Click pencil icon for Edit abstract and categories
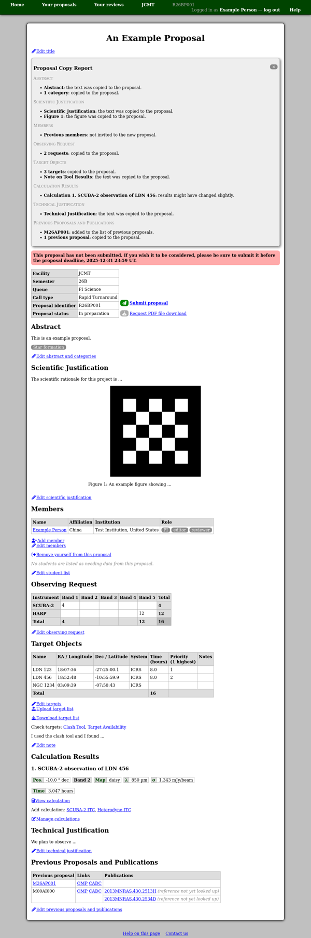Viewport: 311px width, 938px height. tap(34, 356)
